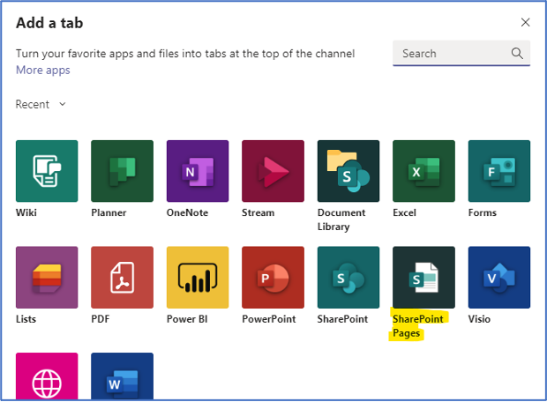Choose the SharePoint app icon
The image size is (547, 402).
click(x=348, y=277)
